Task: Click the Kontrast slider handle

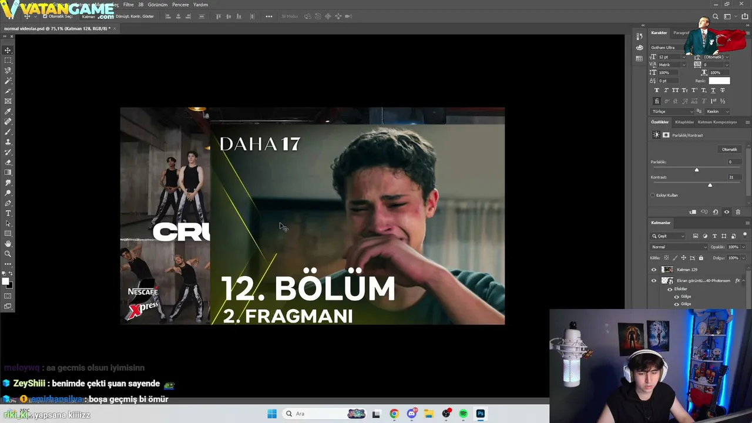Action: click(710, 185)
